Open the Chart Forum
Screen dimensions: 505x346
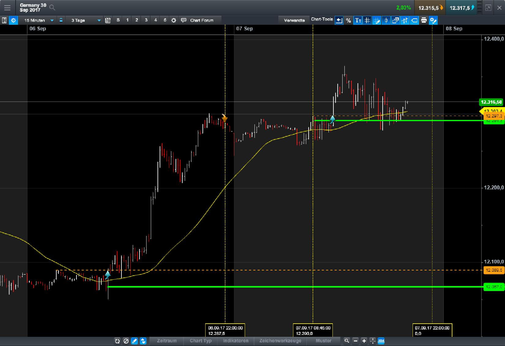201,20
